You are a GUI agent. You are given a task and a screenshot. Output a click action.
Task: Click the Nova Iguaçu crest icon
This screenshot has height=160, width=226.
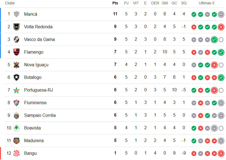pyautogui.click(x=16, y=65)
